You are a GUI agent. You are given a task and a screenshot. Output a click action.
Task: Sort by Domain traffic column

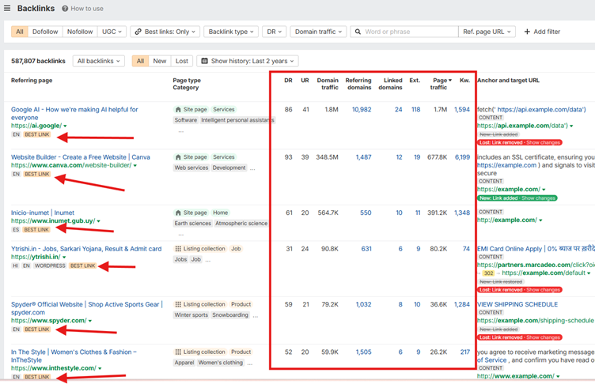pyautogui.click(x=328, y=84)
